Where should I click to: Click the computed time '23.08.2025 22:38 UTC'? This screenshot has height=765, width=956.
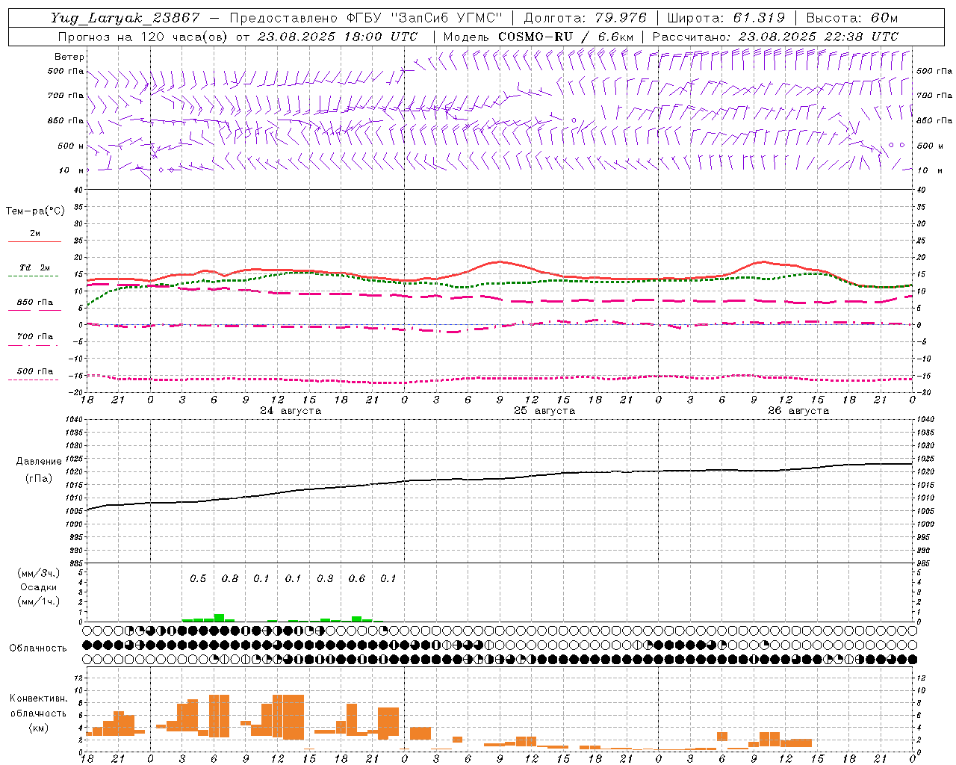click(819, 36)
